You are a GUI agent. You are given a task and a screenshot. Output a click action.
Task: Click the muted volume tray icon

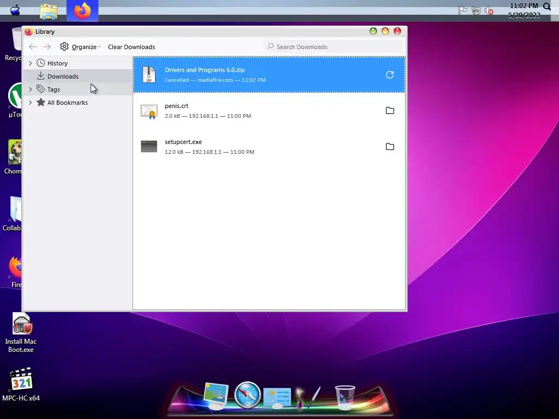(489, 11)
